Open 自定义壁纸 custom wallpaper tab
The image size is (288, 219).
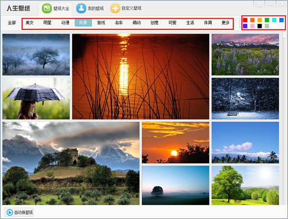click(x=126, y=8)
